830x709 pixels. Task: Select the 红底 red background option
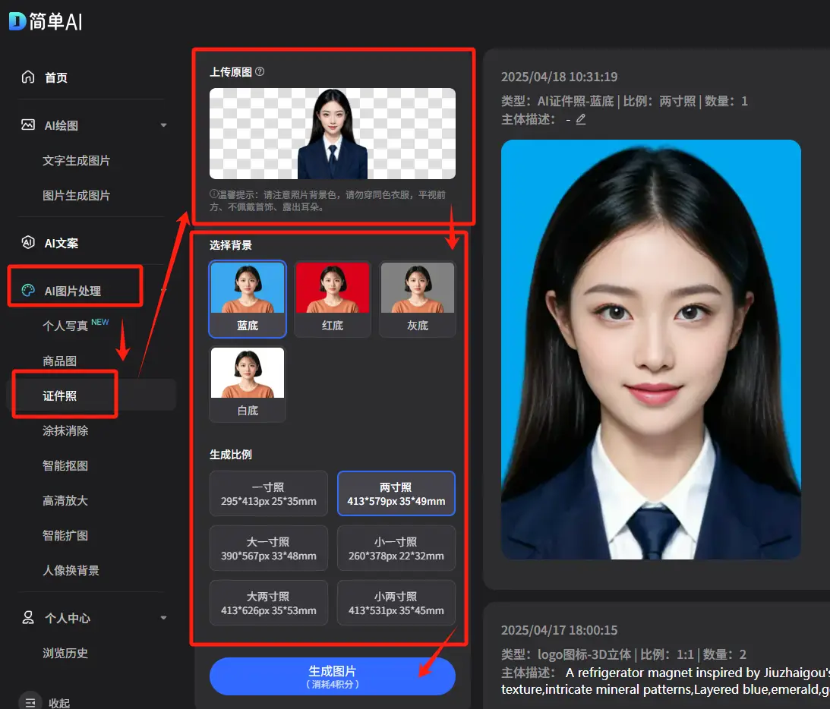point(332,299)
